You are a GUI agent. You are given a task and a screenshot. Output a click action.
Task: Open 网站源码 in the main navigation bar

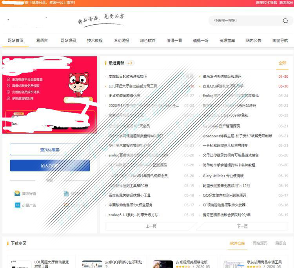coord(69,40)
